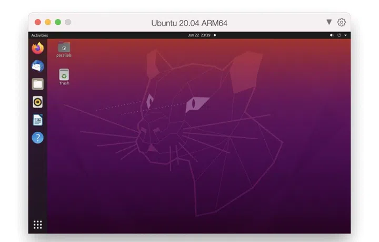This screenshot has width=379, height=242.
Task: Click the Ubuntu 20.04 ARM64 window title
Action: (x=189, y=23)
